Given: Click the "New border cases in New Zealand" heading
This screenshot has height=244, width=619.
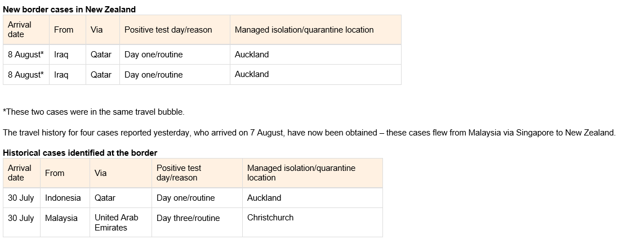Looking at the screenshot, I should (69, 10).
